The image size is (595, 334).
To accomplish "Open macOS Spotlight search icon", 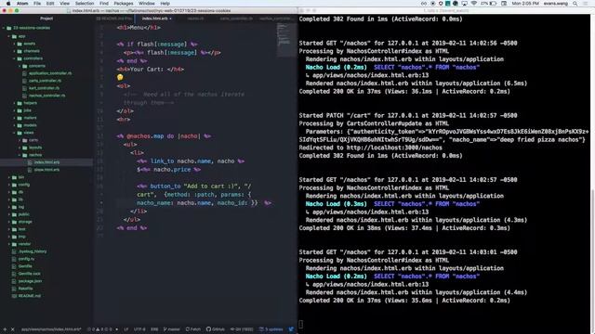I will click(x=575, y=4).
